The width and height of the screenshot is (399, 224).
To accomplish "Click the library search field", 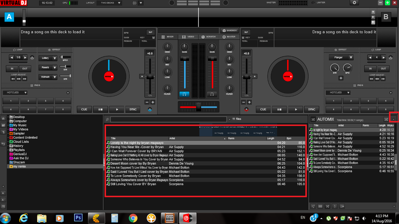I will [168, 119].
